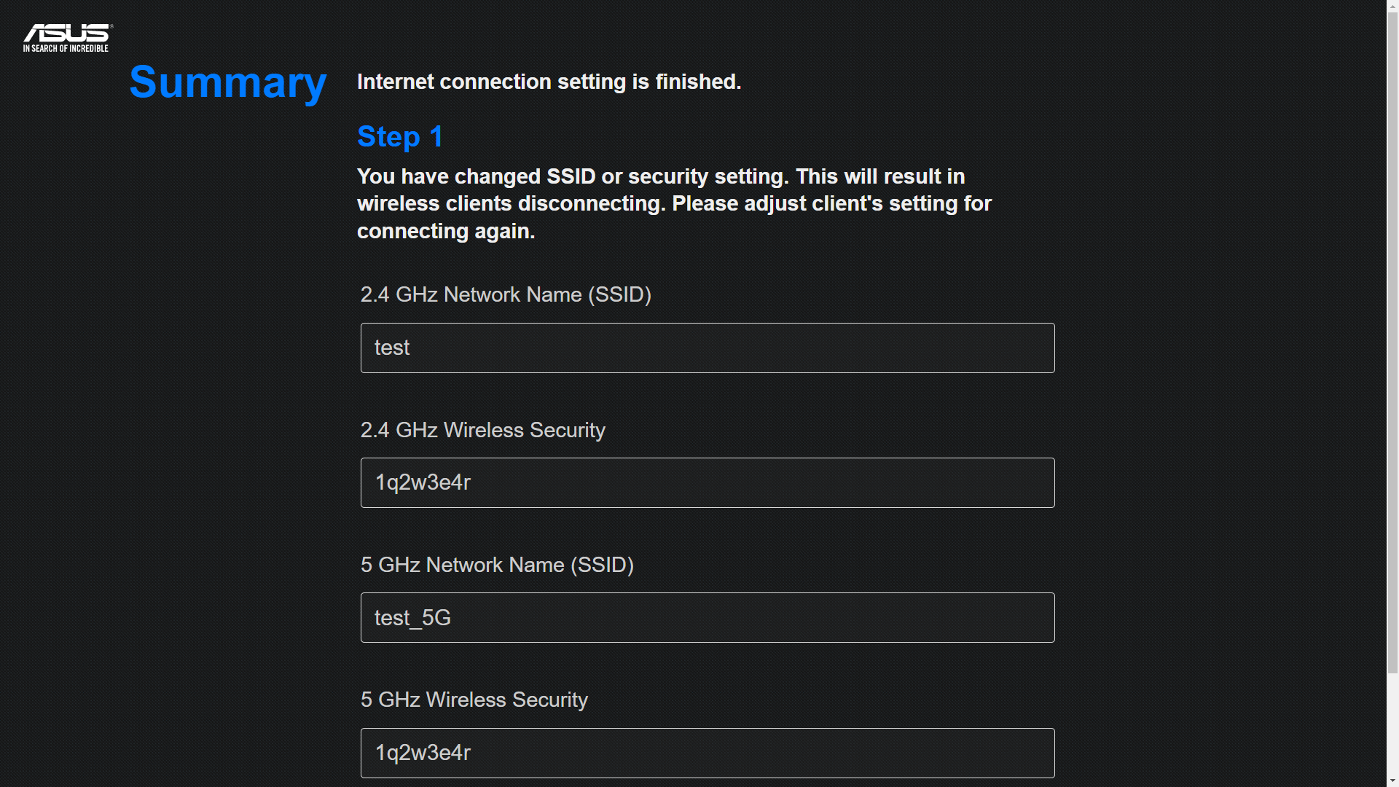Click the Step 1 section header
The width and height of the screenshot is (1399, 787).
(401, 136)
